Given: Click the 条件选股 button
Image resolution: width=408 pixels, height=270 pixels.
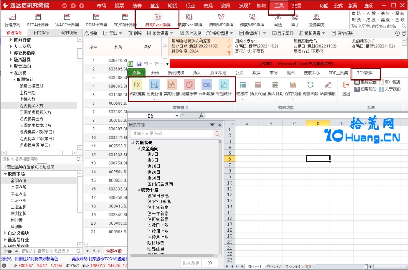Looking at the screenshot, I should 190,33.
